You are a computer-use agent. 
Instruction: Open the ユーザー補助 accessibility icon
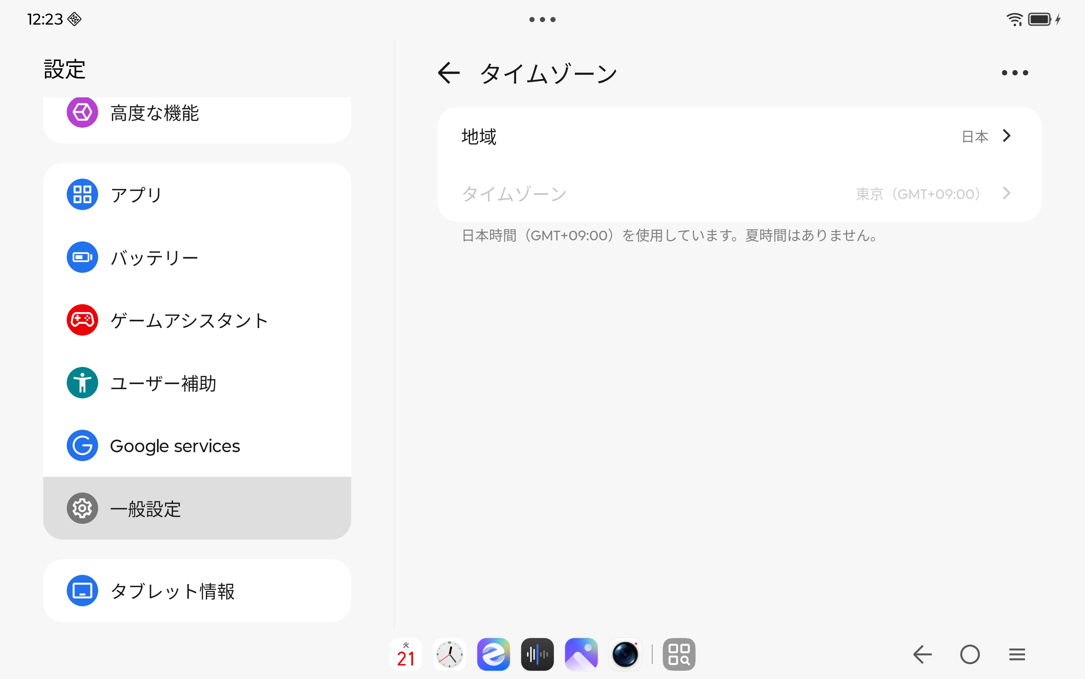[82, 383]
